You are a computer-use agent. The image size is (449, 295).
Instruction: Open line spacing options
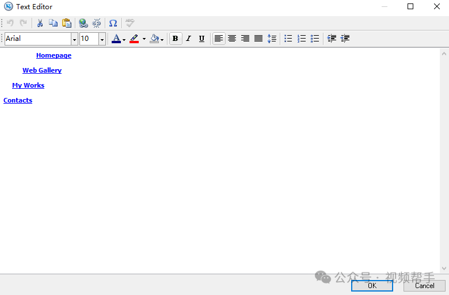click(272, 39)
